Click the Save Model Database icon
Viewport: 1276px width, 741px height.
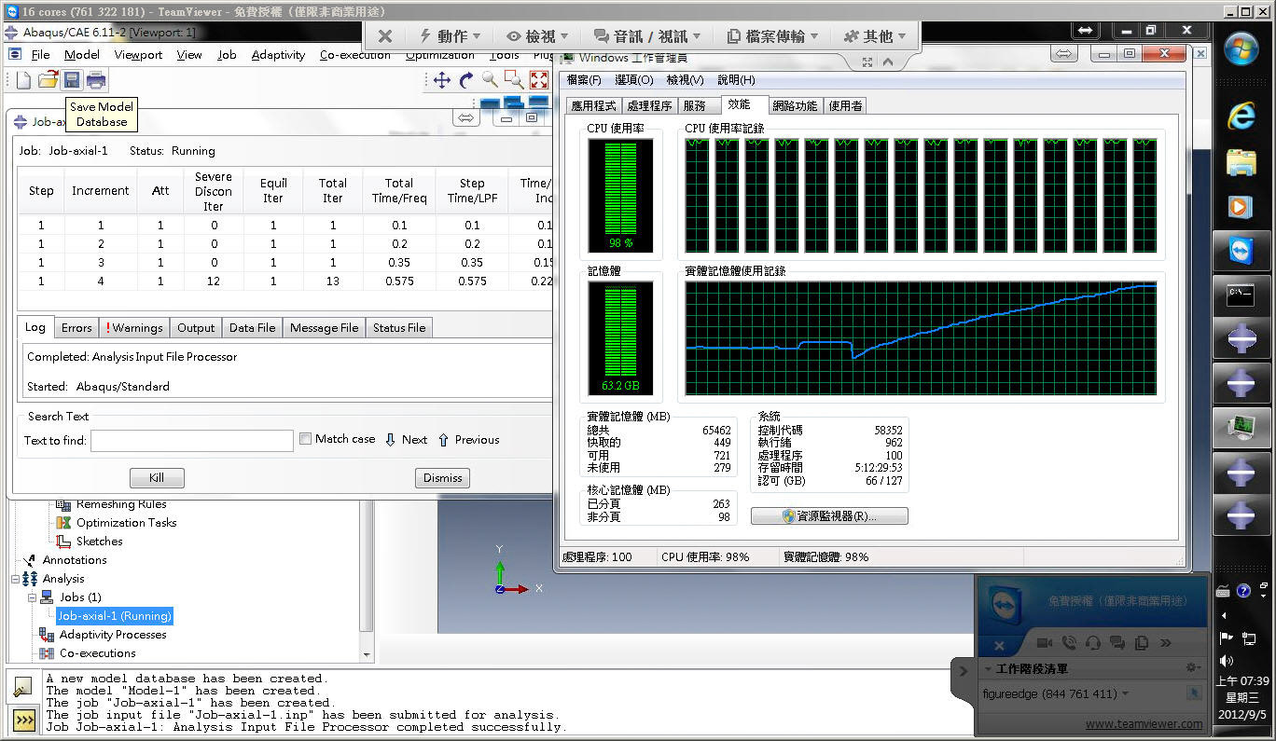72,80
